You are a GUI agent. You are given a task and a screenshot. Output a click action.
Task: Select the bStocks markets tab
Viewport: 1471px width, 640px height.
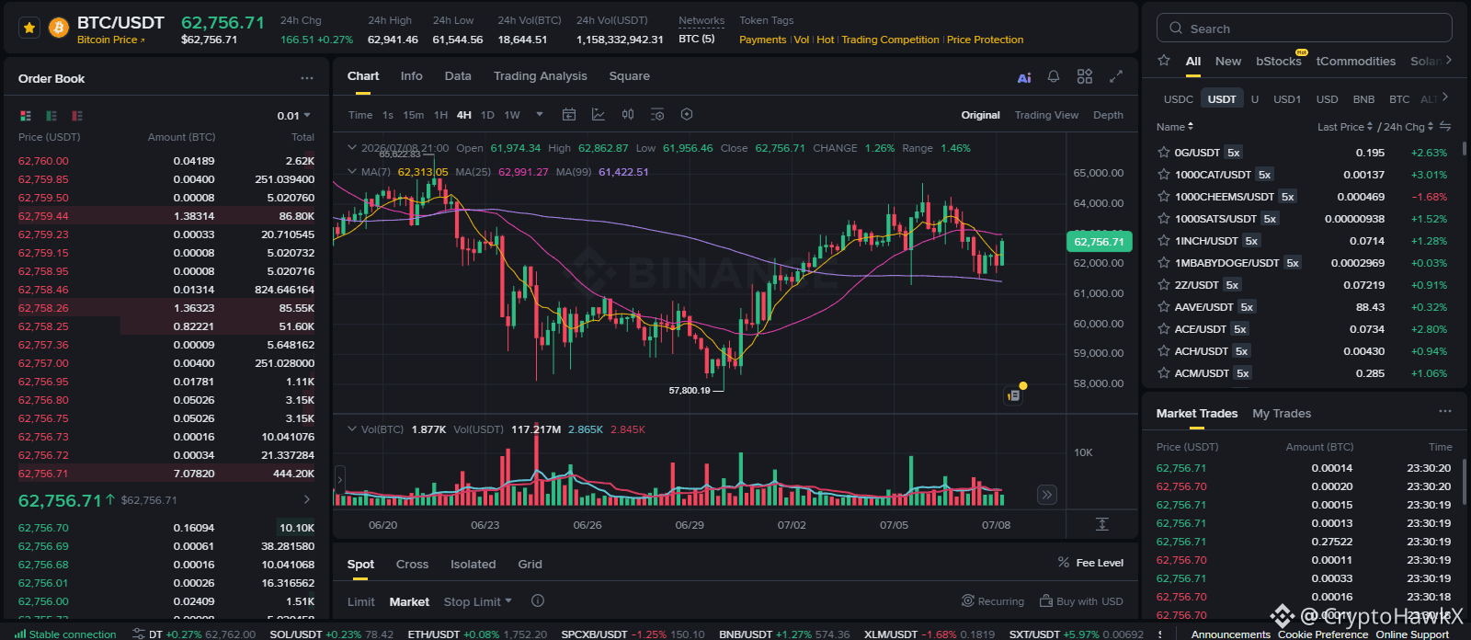tap(1279, 61)
